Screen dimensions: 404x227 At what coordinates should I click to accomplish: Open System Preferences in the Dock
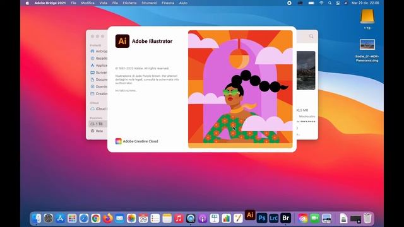[x=48, y=219]
